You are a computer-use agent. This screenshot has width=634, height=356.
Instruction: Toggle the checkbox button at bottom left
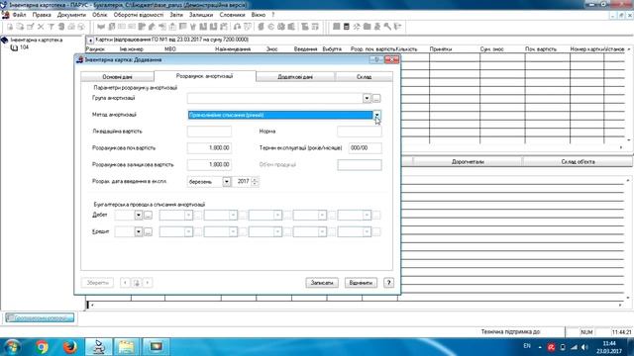pos(40,318)
